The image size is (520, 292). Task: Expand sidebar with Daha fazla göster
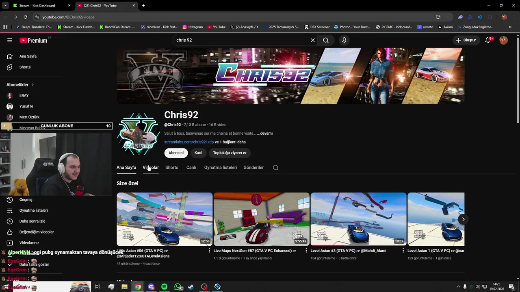point(34,264)
